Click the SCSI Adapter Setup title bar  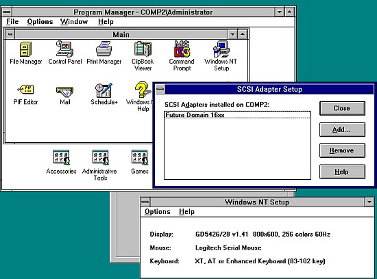point(269,90)
